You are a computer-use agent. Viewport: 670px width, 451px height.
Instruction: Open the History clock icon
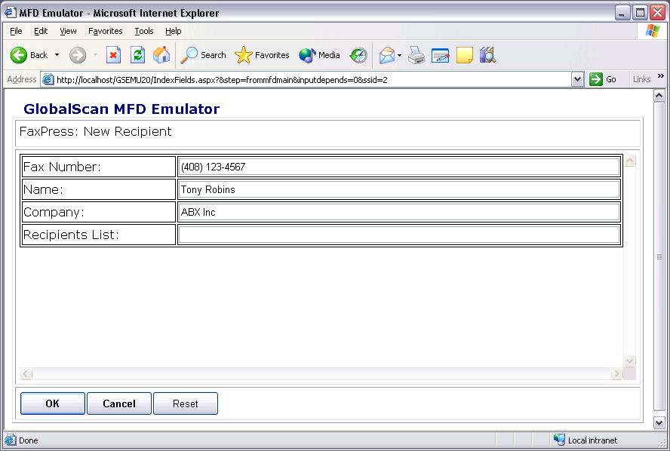[x=358, y=55]
